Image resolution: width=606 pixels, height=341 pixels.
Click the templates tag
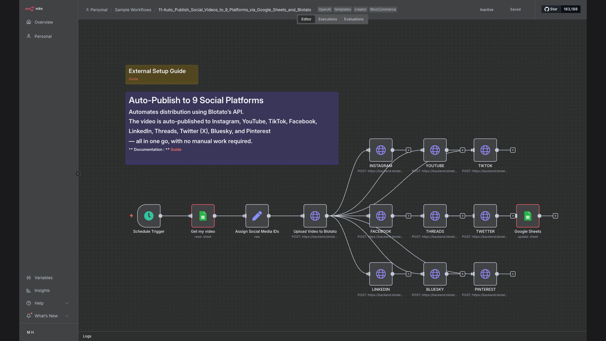[x=342, y=9]
